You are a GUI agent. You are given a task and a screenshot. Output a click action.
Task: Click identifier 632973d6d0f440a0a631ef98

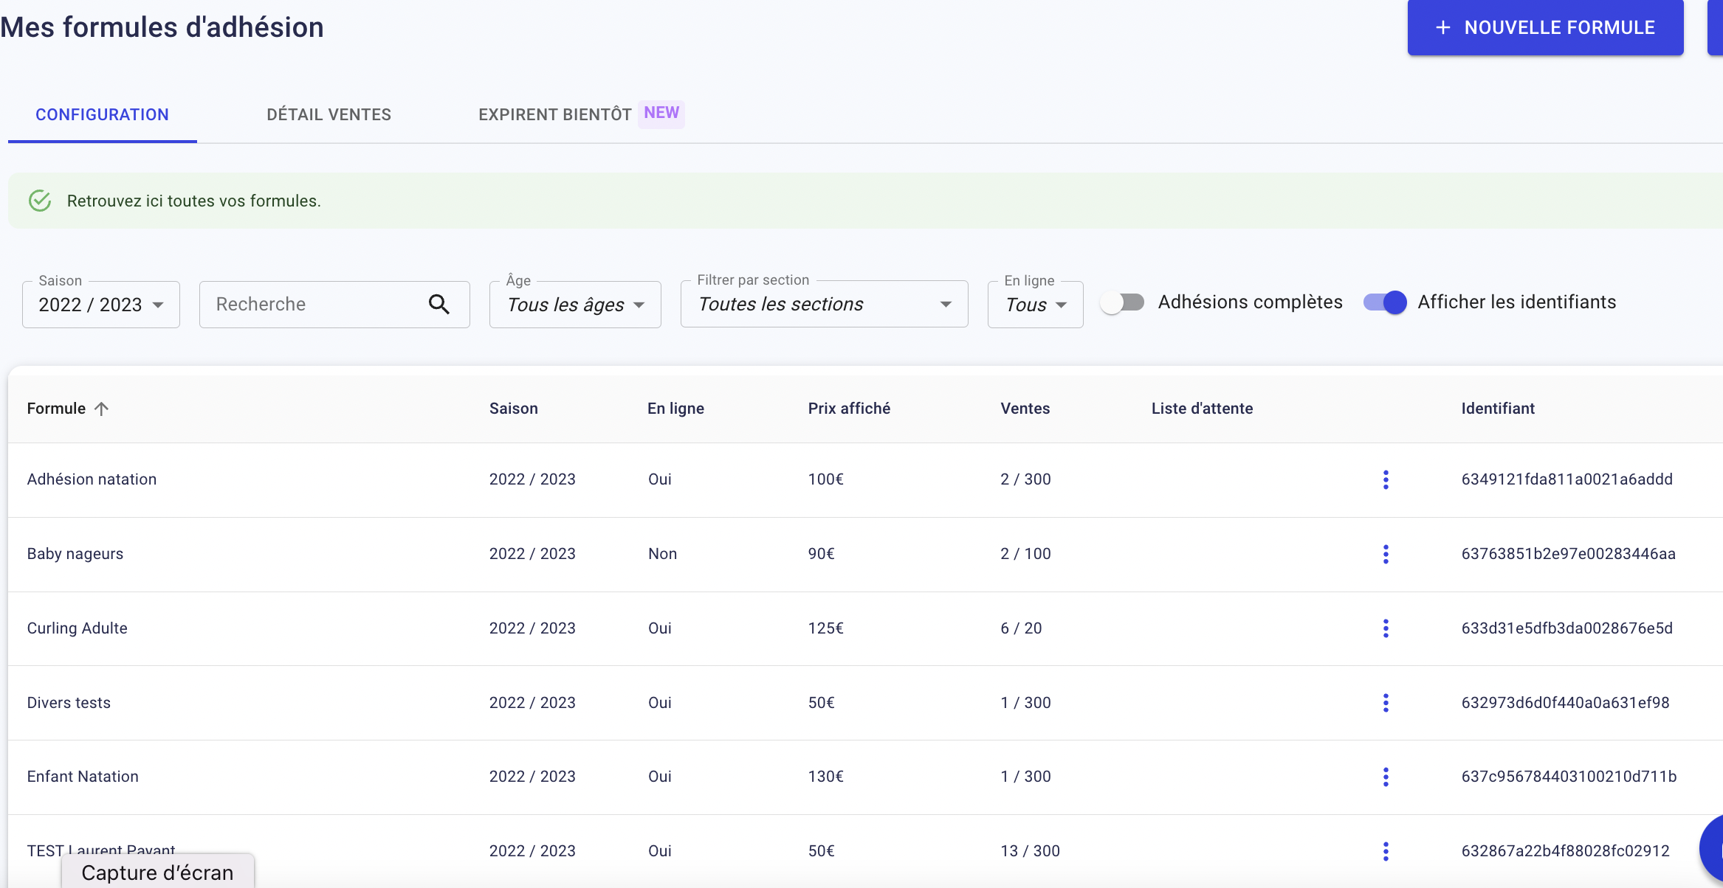click(1566, 703)
